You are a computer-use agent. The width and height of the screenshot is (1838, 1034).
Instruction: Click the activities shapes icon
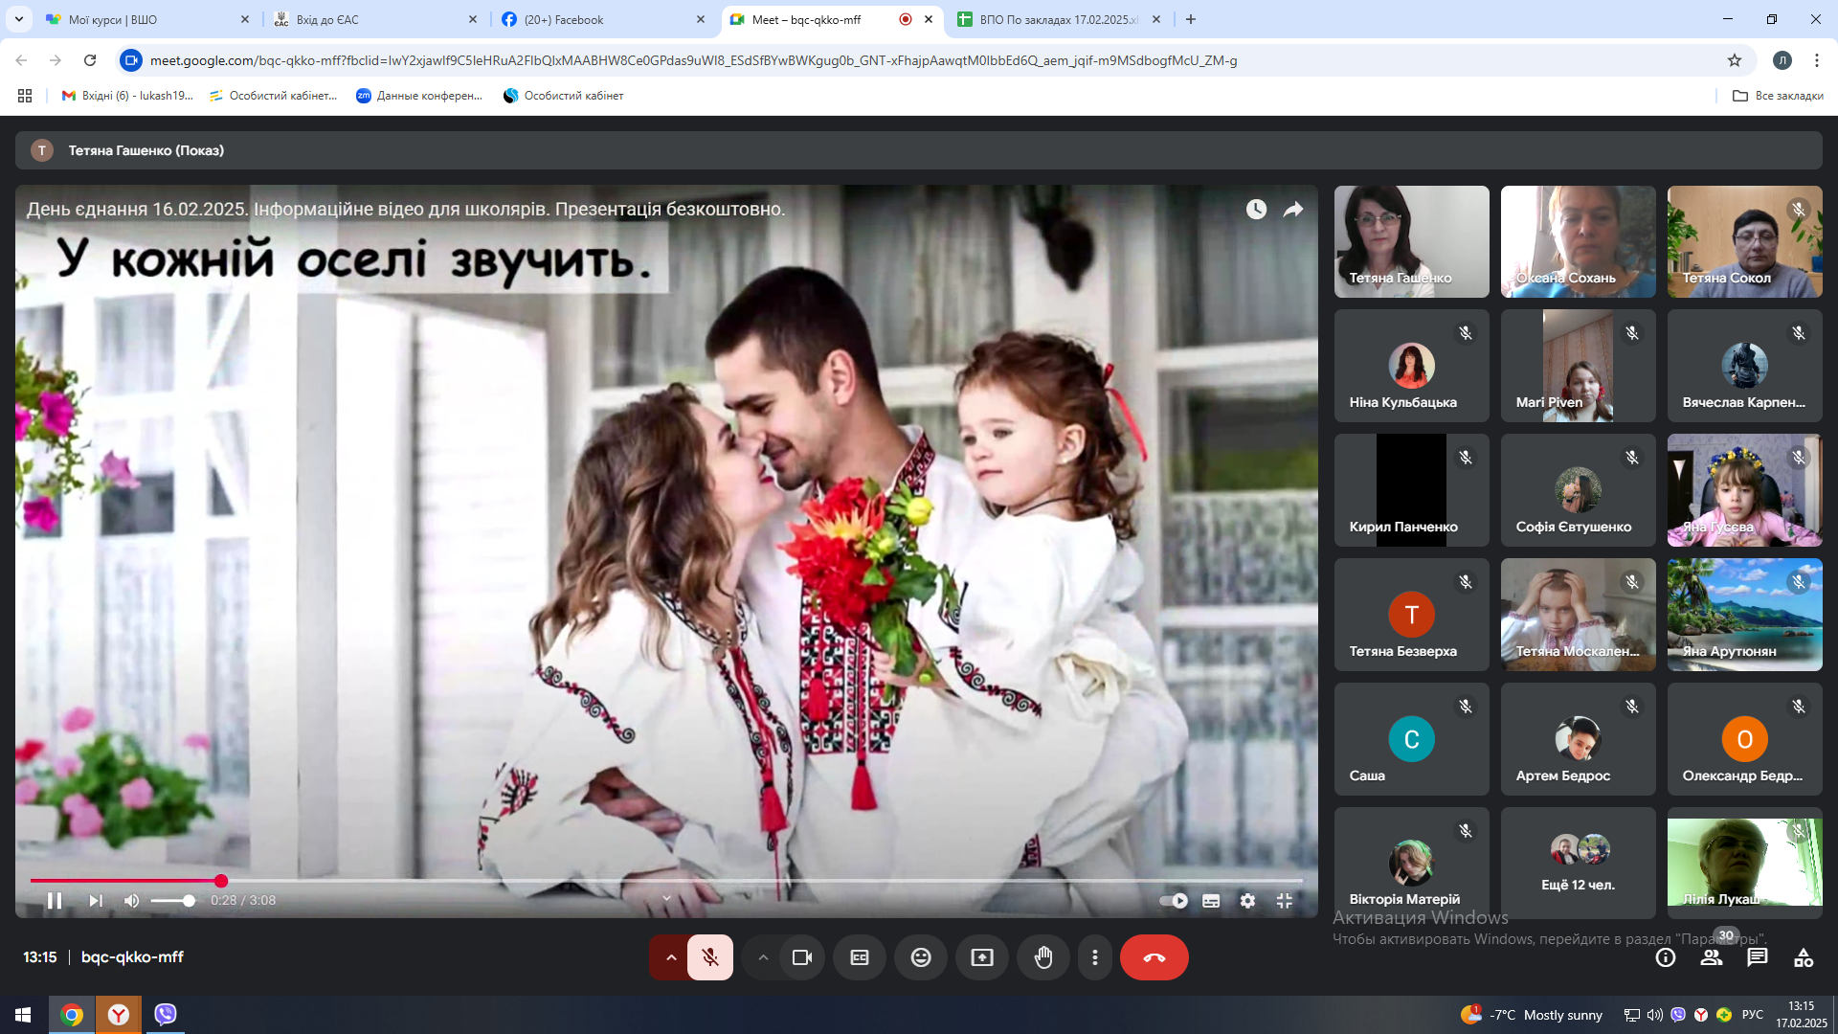click(1804, 957)
